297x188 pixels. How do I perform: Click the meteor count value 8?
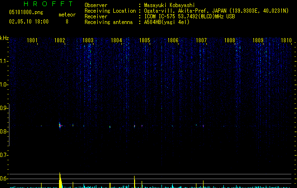(x=67, y=22)
